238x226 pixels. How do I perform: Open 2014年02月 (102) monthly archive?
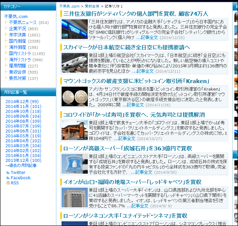coord(23,150)
